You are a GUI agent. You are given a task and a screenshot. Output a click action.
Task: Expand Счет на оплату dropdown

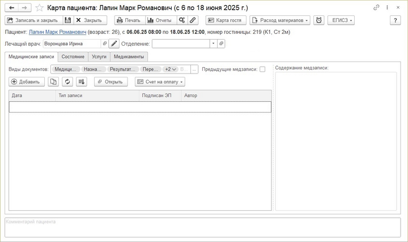(160, 82)
